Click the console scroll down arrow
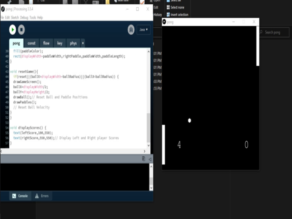This screenshot has width=292, height=219. [x=151, y=188]
